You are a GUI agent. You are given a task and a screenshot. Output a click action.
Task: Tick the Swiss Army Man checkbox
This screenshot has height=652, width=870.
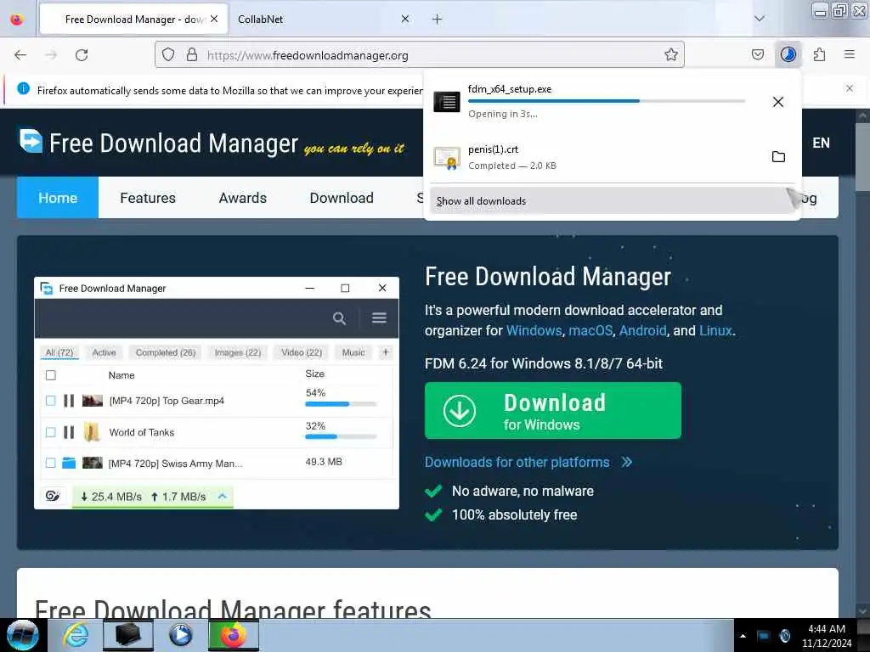click(x=50, y=463)
